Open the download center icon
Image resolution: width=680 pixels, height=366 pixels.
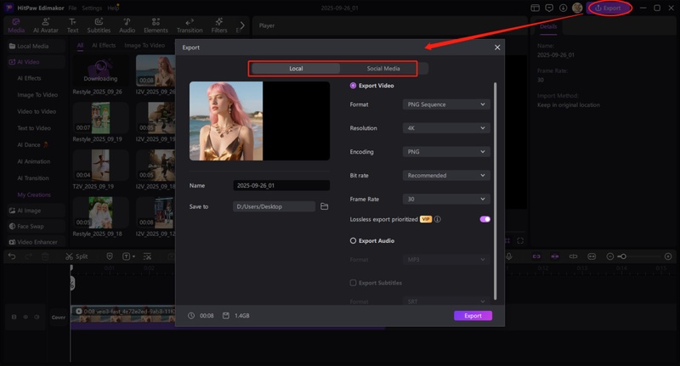coord(563,8)
